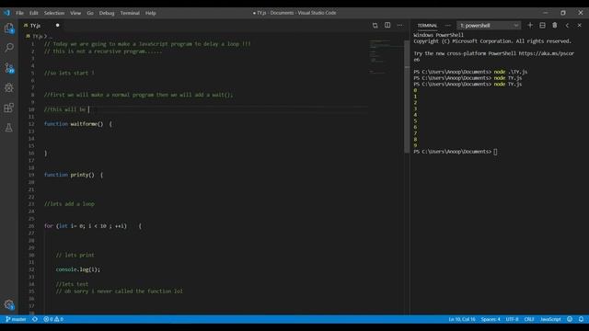Click Spaces: 4 indentation setting

(491, 319)
